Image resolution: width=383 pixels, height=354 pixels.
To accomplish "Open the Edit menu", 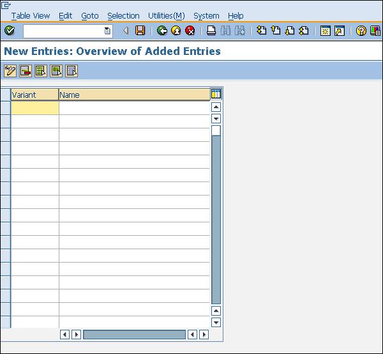I will click(65, 16).
